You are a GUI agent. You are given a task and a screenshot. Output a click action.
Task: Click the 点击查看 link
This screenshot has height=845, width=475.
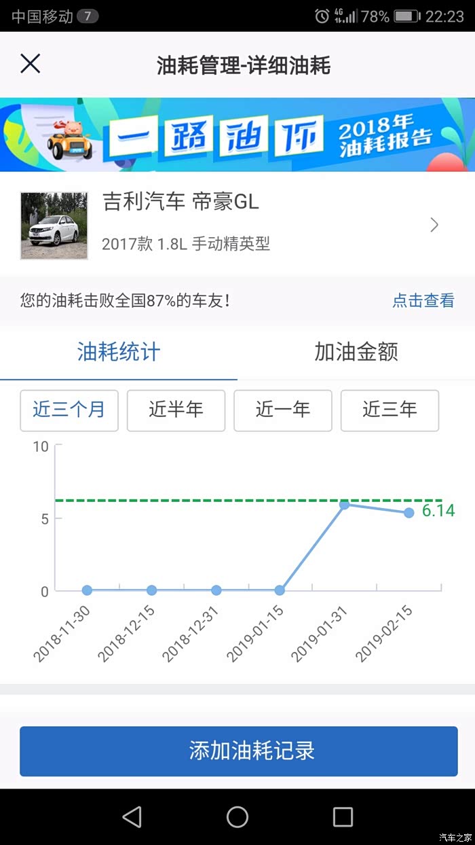click(423, 301)
